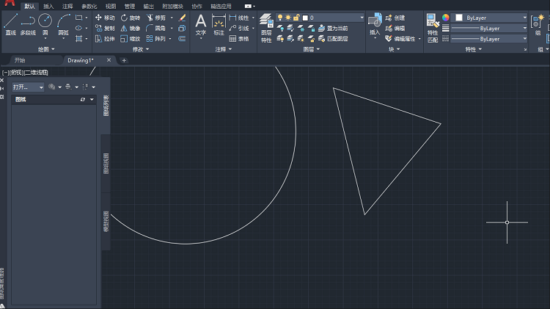The height and width of the screenshot is (309, 550).
Task: Toggle the layer lock padlock icon
Action: coord(296,17)
